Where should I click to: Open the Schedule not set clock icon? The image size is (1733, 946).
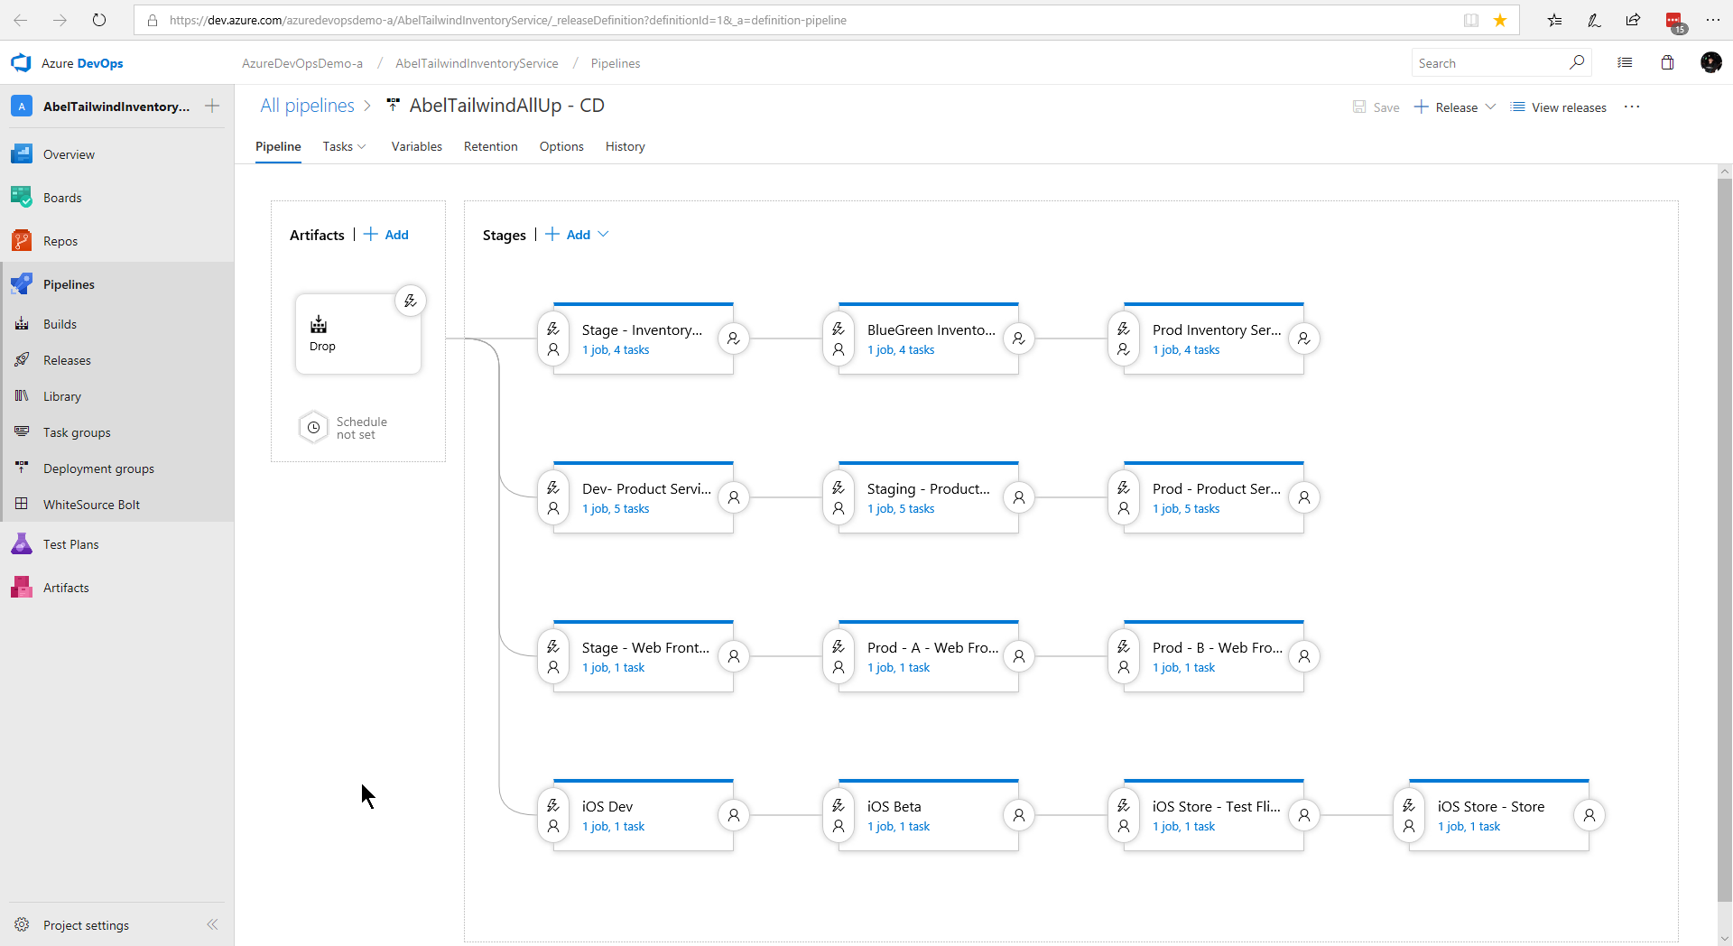coord(313,428)
